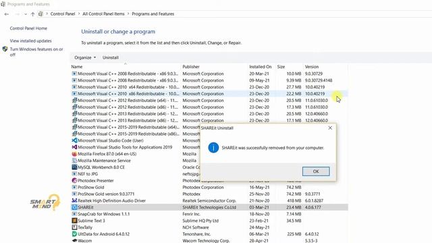
Task: Click Wacom Technology Corp. publisher cell
Action: pos(206,240)
